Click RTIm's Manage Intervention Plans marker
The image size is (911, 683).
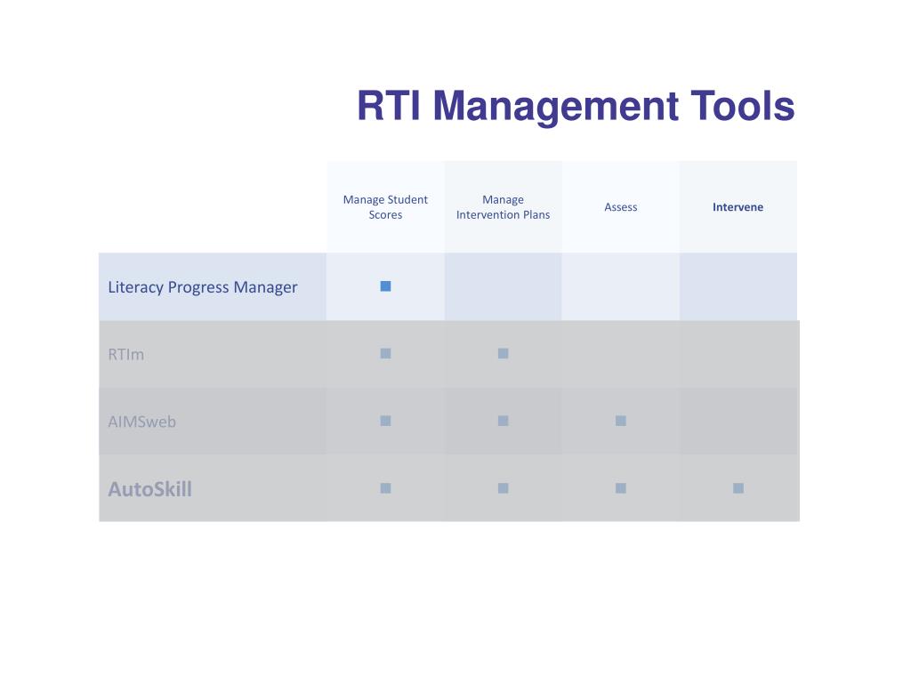tap(504, 353)
